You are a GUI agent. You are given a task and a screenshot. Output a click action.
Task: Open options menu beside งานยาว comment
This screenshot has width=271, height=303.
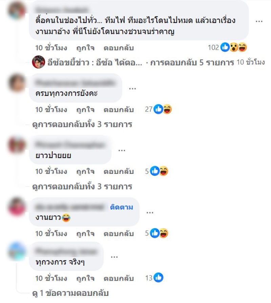[150, 213]
